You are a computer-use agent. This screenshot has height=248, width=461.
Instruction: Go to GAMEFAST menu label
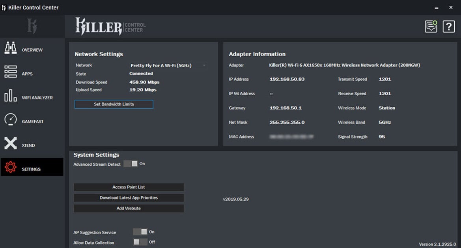point(32,122)
